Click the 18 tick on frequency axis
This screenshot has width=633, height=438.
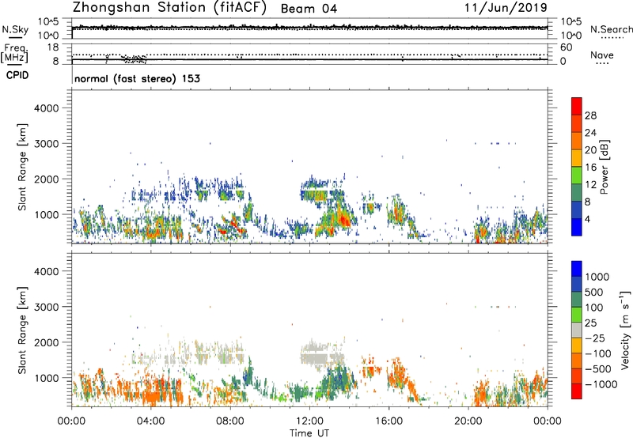pos(53,47)
